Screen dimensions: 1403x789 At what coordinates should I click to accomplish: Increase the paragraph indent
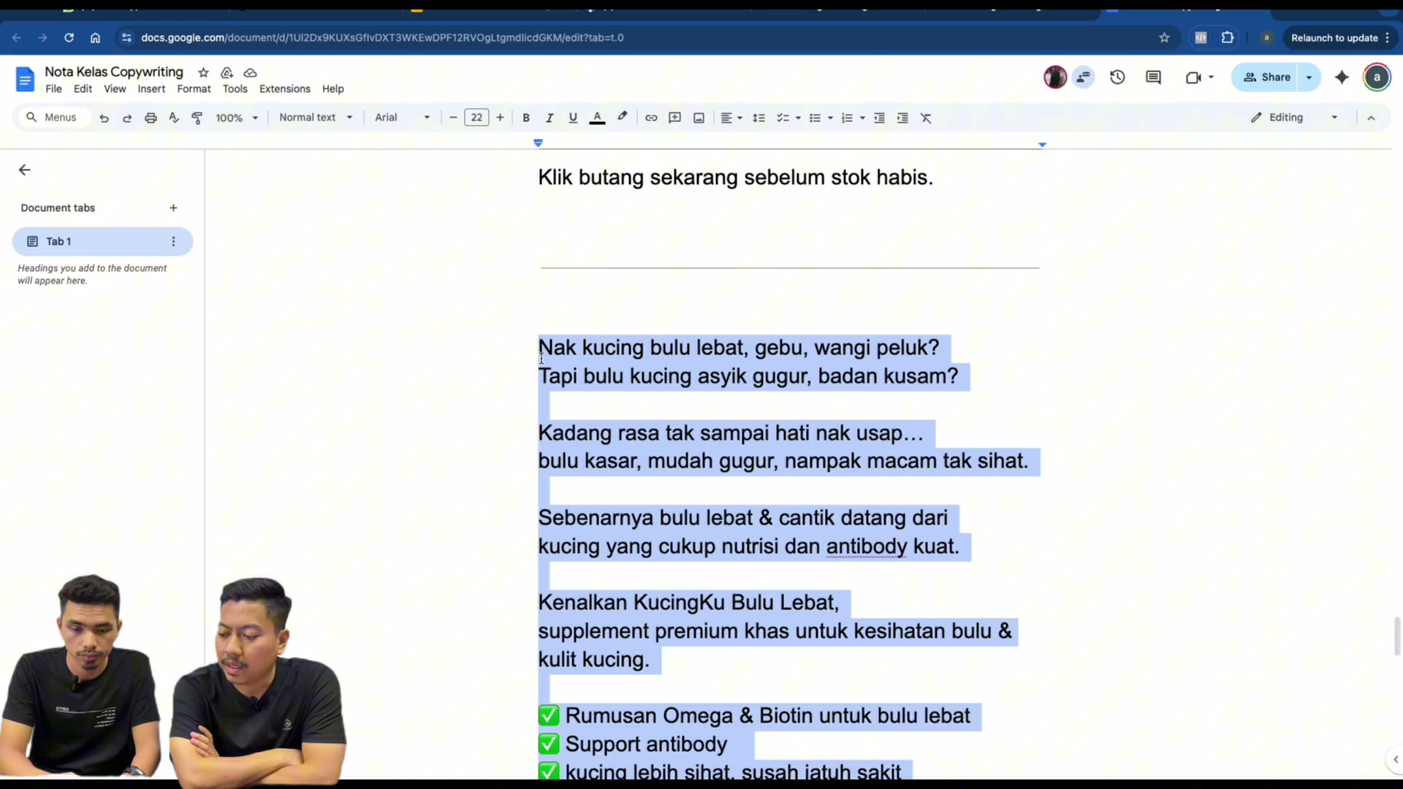pyautogui.click(x=902, y=118)
